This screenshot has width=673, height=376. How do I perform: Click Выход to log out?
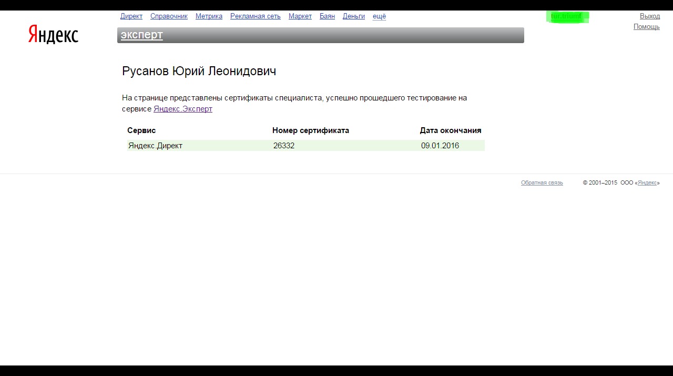pos(649,16)
